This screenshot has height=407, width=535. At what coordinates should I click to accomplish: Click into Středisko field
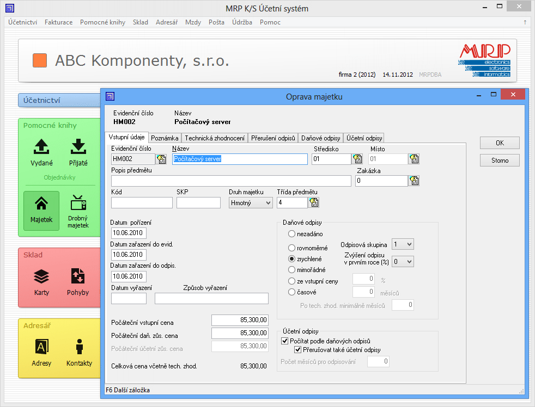[x=331, y=159]
